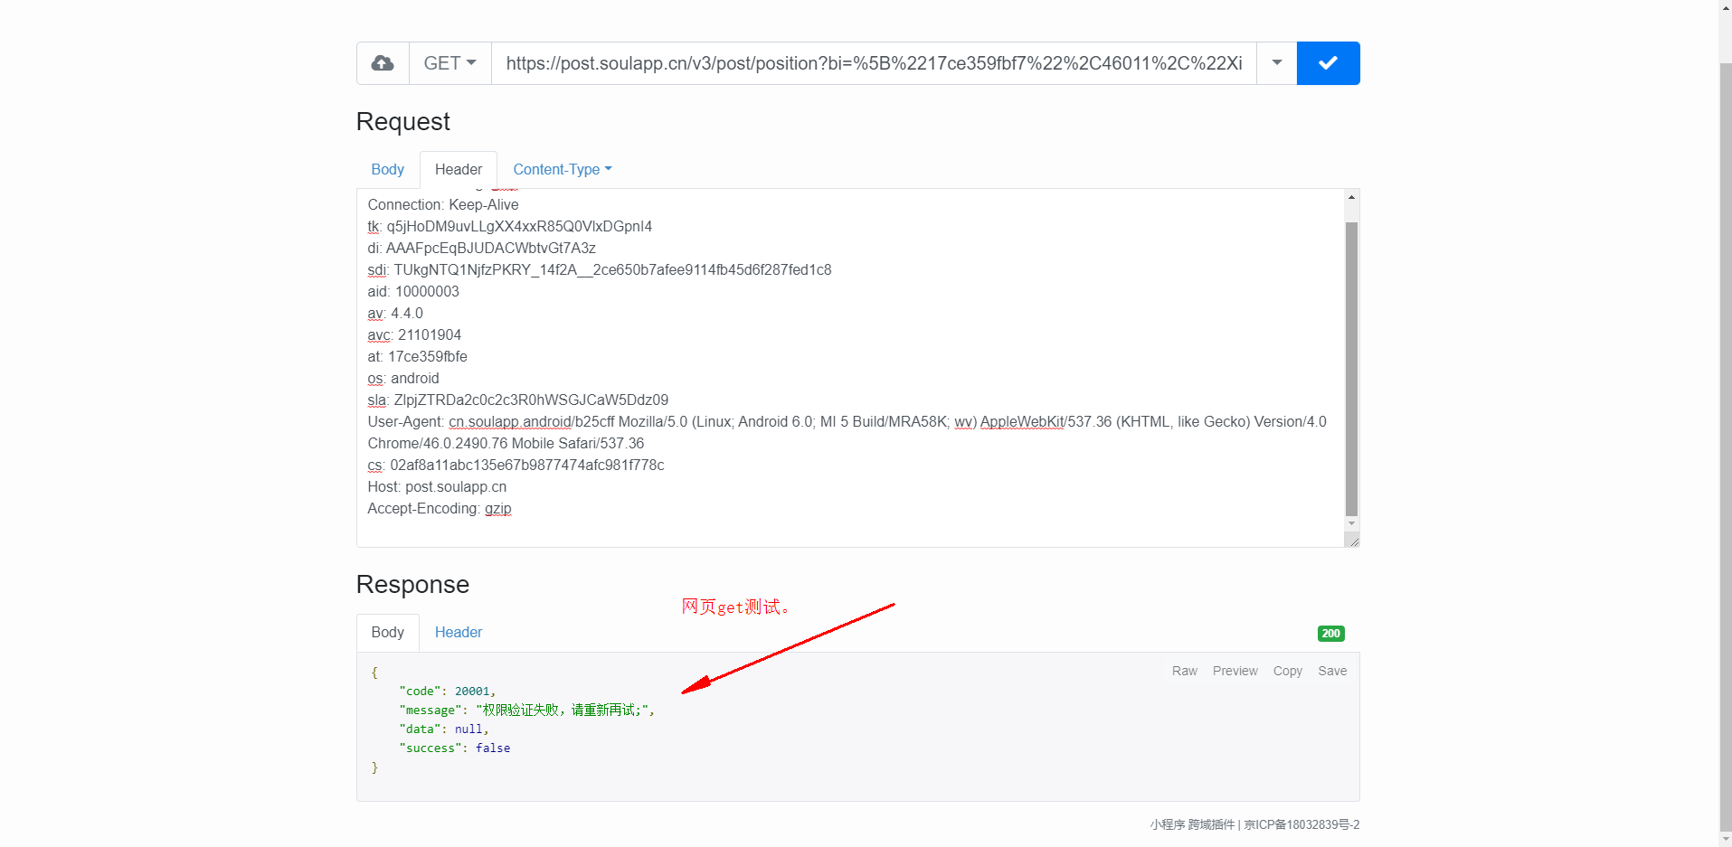Click the 'aid: 10000003' header line

[413, 292]
